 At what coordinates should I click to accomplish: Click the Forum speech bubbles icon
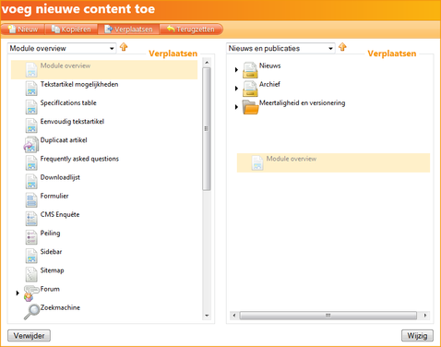[x=31, y=293]
